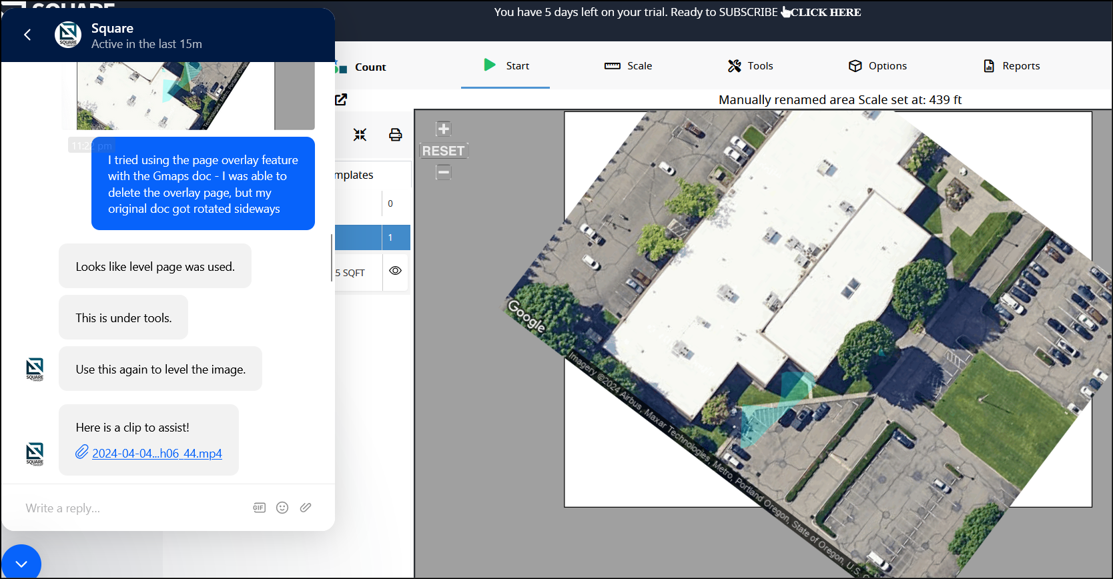Click the 'This is under tools.' message
1113x579 pixels.
[x=123, y=318]
